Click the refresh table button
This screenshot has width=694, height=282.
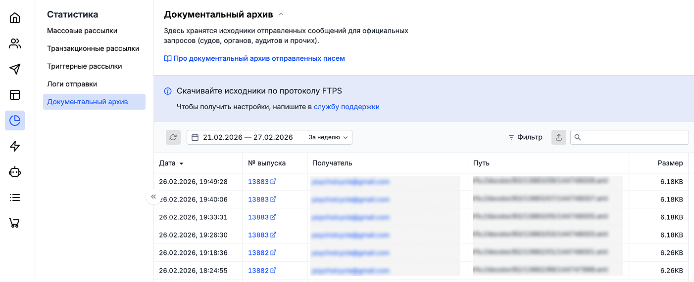click(x=173, y=137)
